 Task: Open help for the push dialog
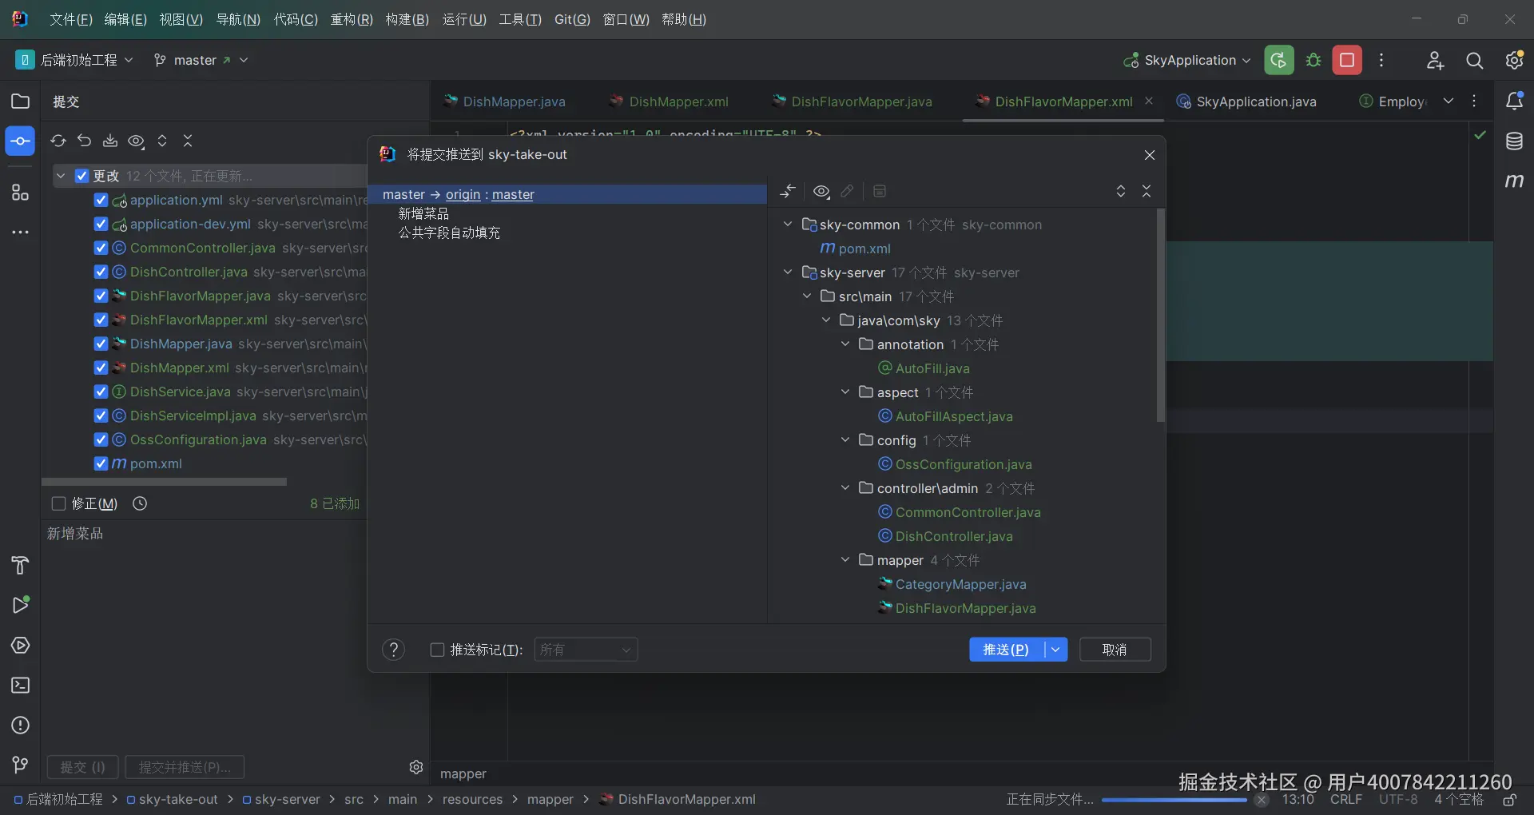[393, 650]
